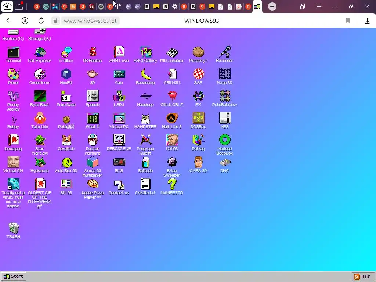Open a new browser tab
Viewport: 376px width, 282px height.
272,7
